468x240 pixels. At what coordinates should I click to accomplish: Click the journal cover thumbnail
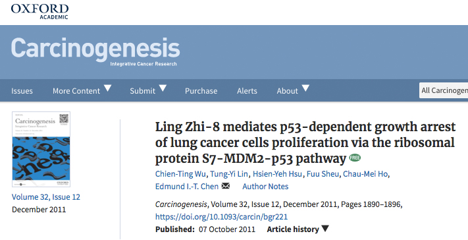[41, 149]
